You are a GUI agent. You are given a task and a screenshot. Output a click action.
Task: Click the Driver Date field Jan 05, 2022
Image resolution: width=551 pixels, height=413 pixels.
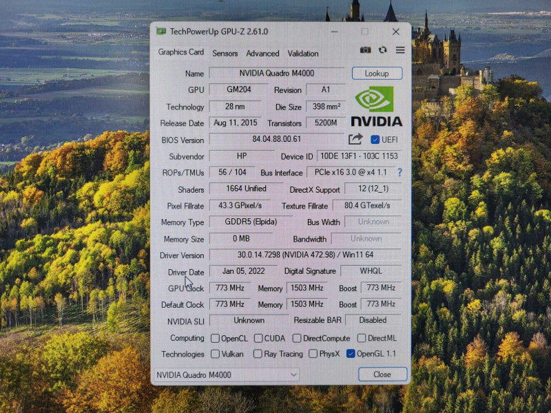[x=243, y=271]
